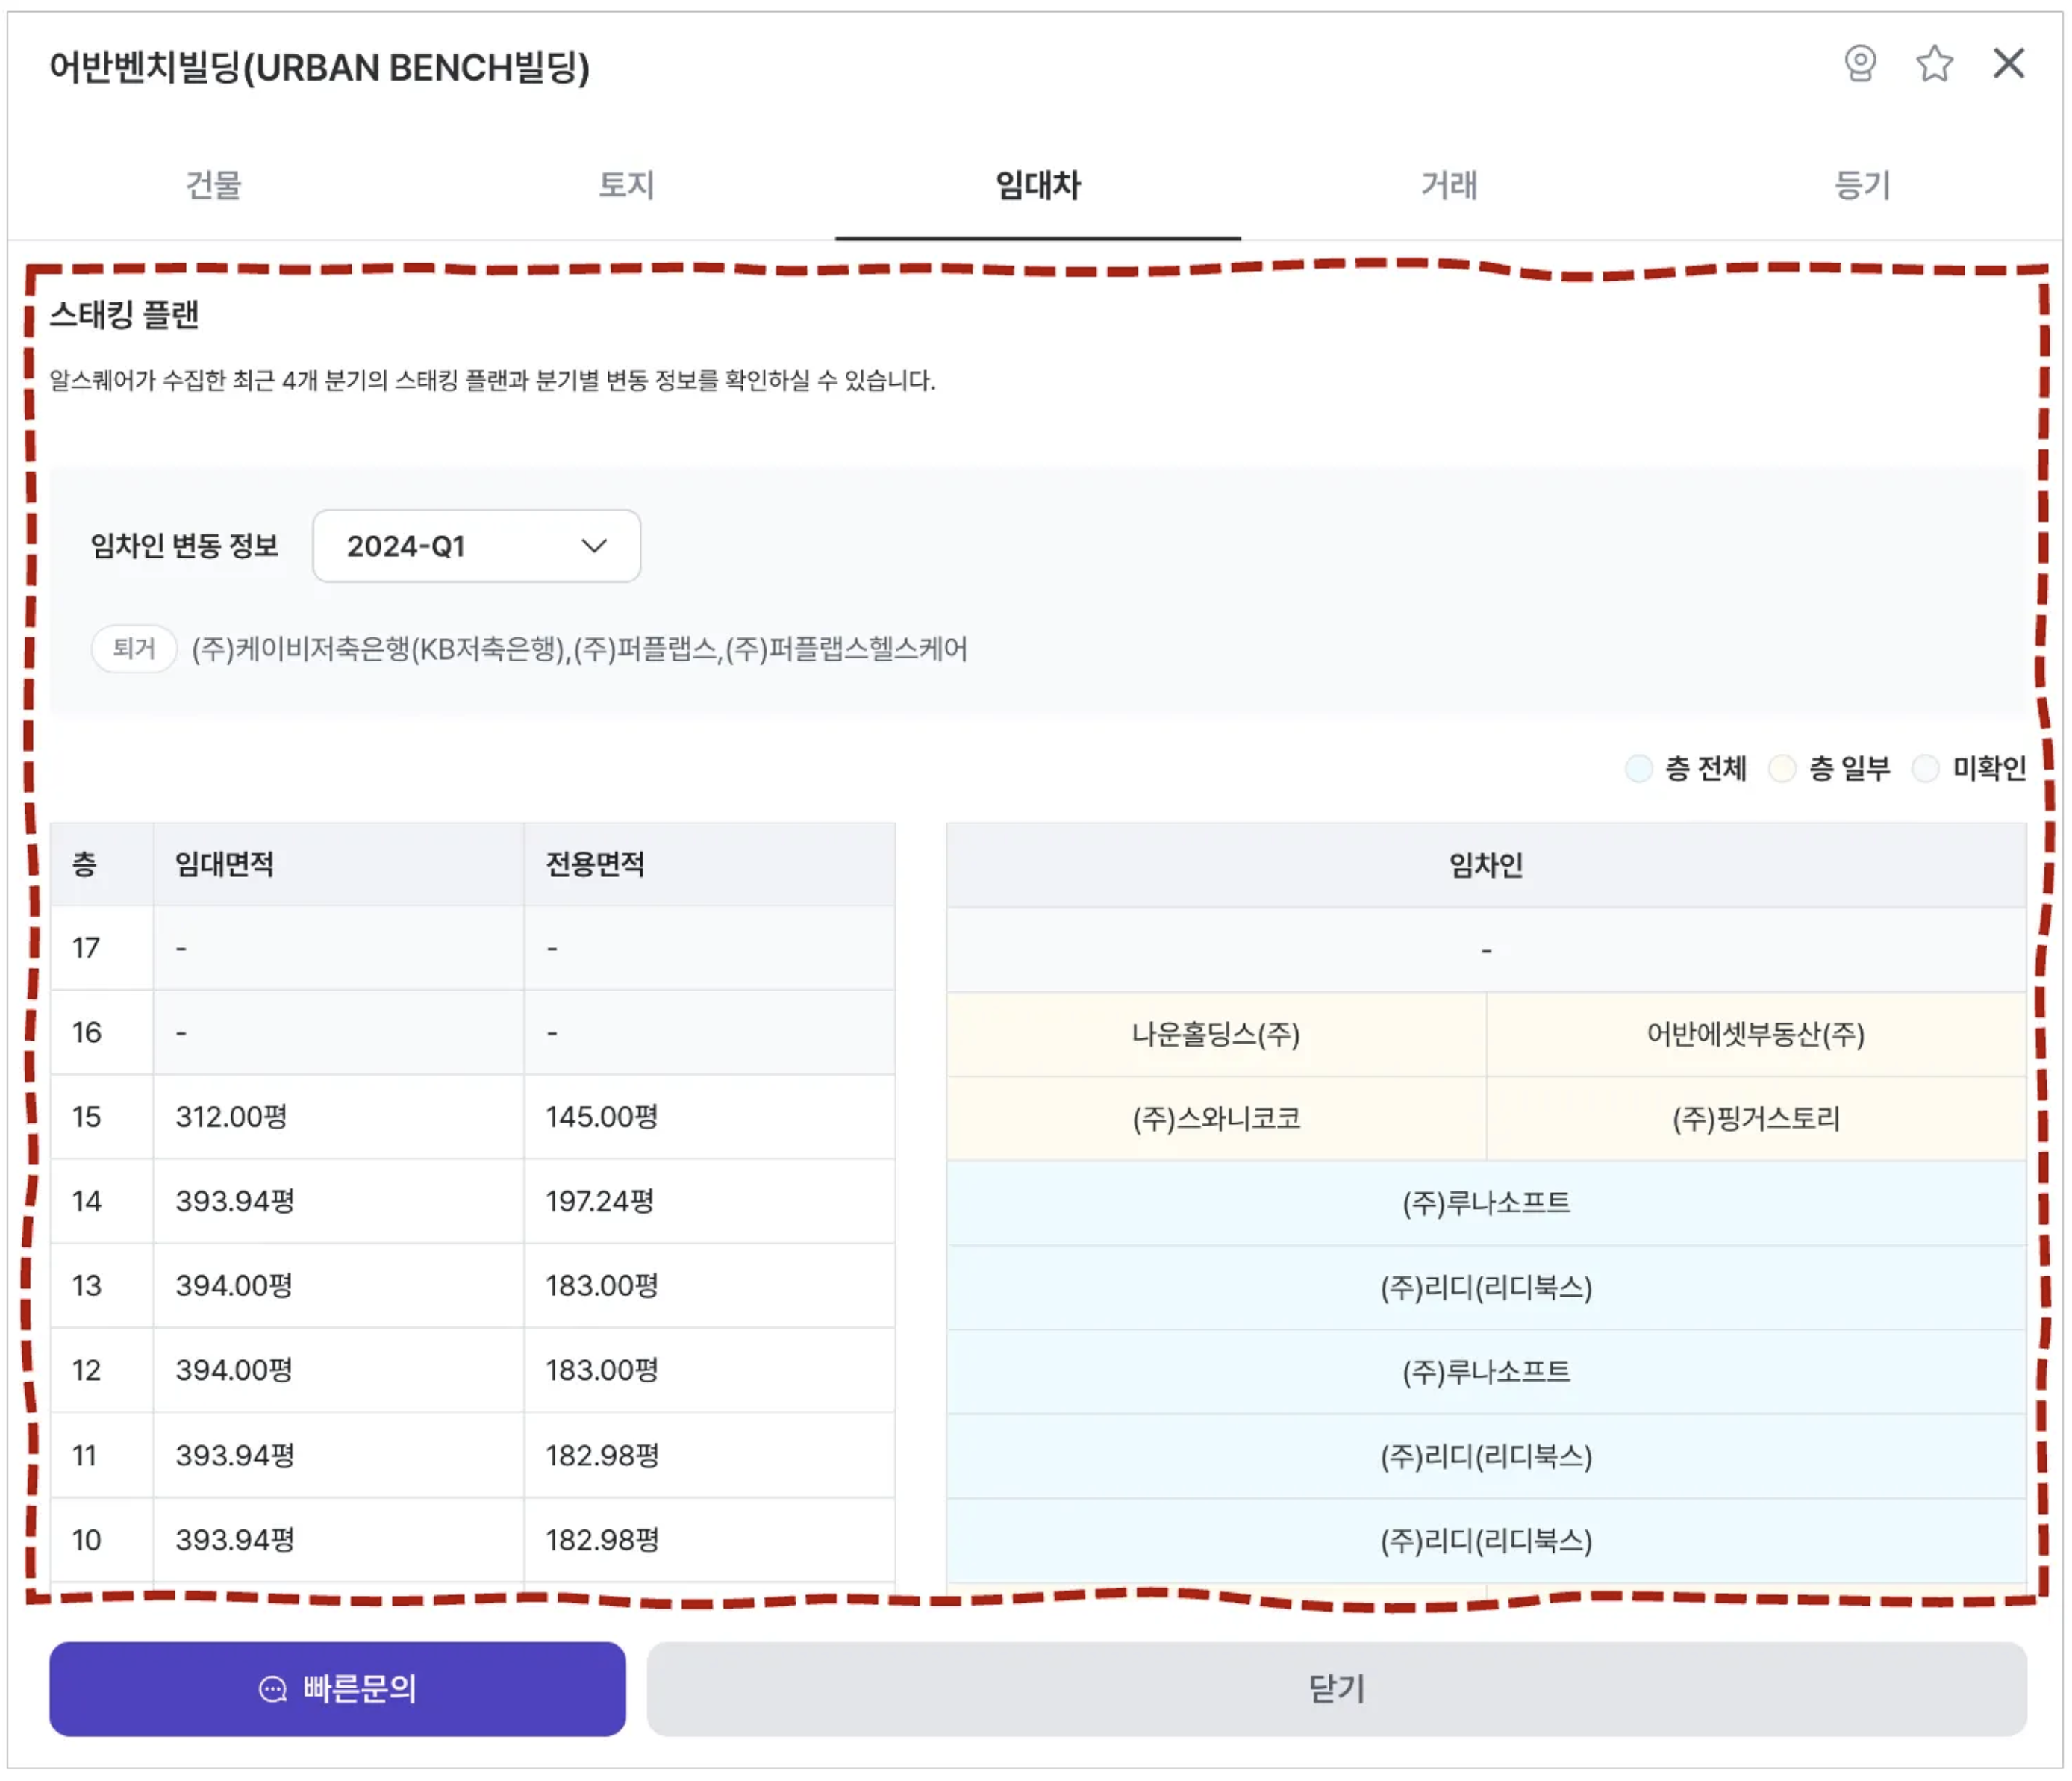Click the 퇴거 tag badge
Viewport: 2072px width, 1781px height.
[134, 649]
